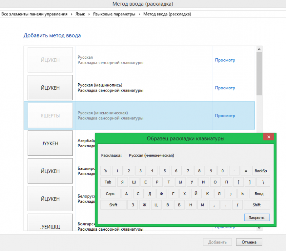This screenshot has height=251, width=286.
Task: Click the Ж key in the layout sample
Action: [x=144, y=205]
